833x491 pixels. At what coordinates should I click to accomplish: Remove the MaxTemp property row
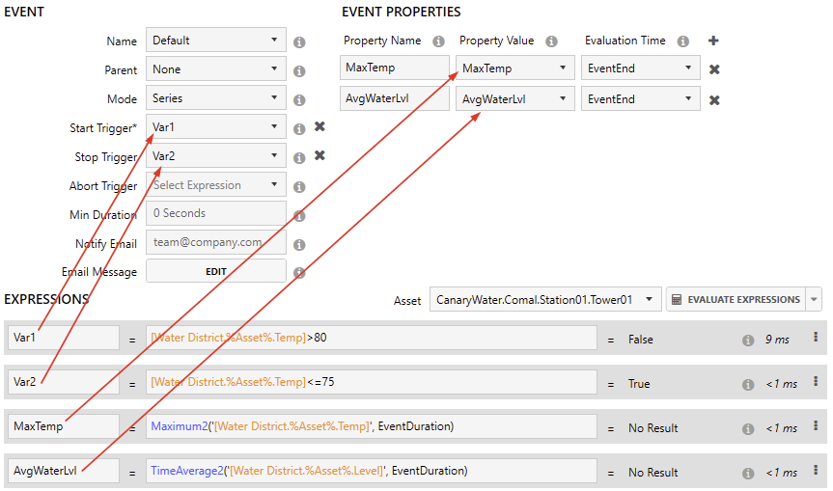tap(714, 69)
